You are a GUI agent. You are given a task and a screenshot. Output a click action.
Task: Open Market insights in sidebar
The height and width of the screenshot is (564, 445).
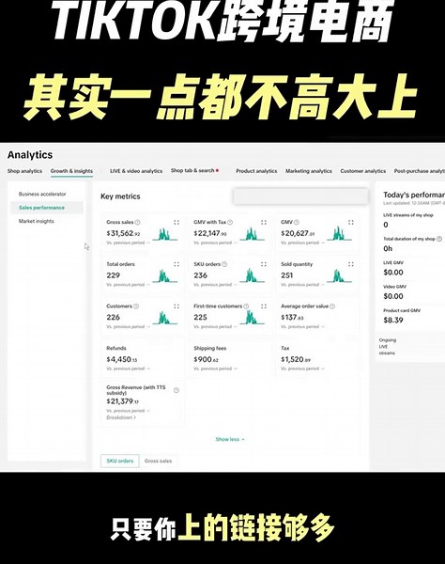37,221
